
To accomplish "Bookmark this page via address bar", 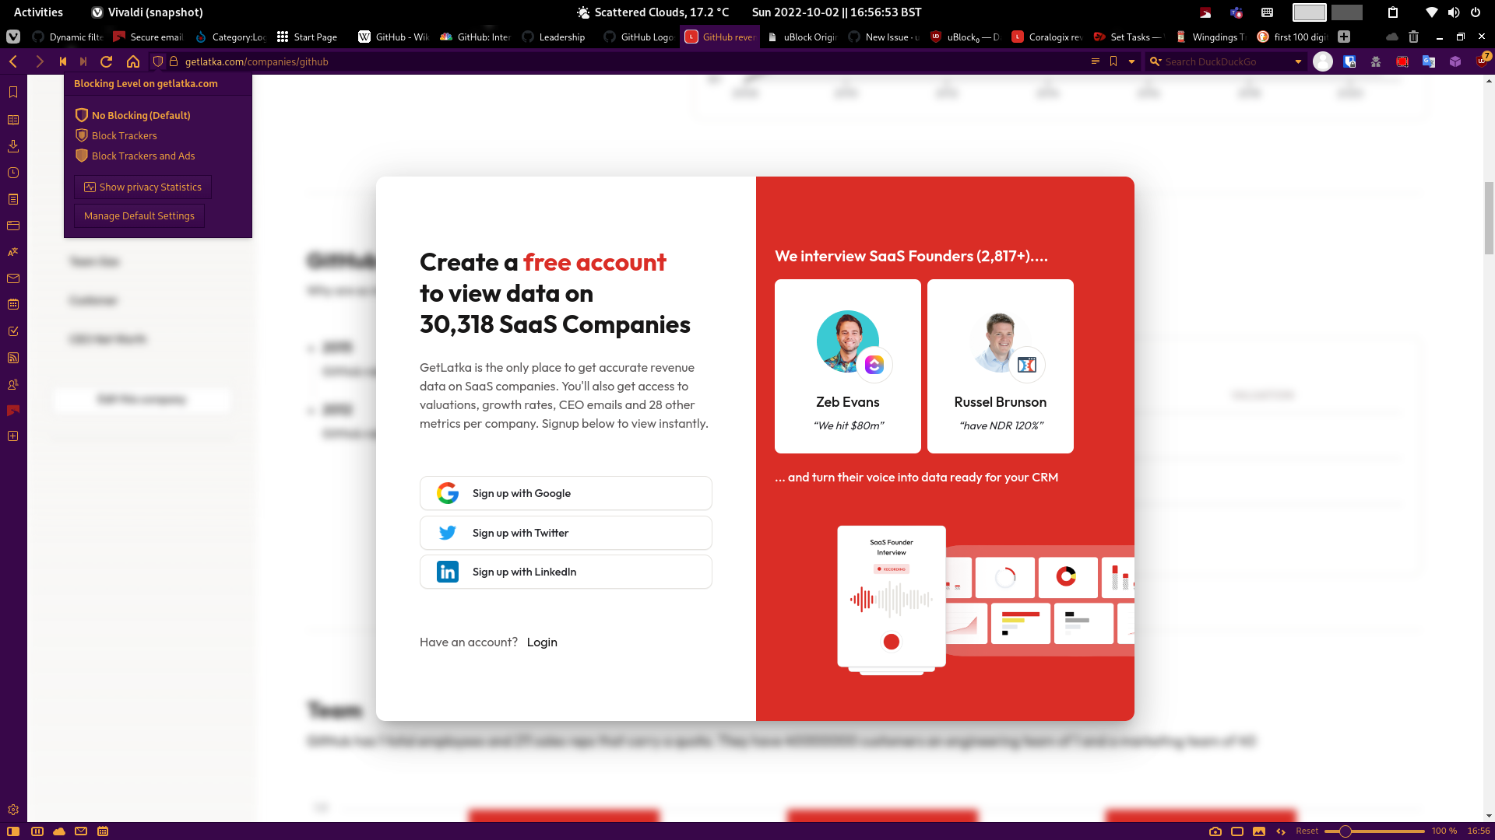I will (1113, 61).
